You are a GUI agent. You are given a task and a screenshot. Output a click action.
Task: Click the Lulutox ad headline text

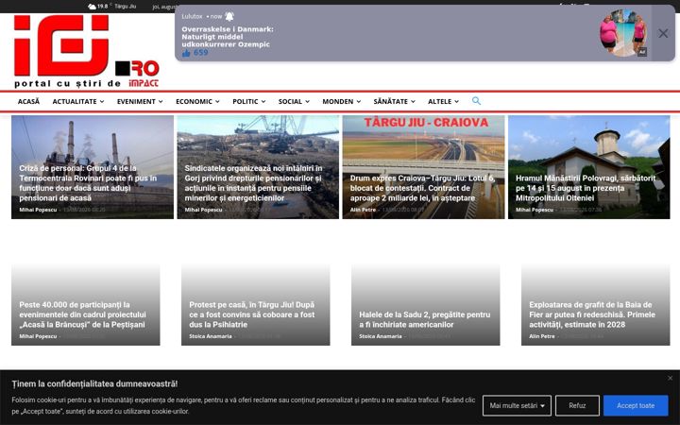(228, 37)
